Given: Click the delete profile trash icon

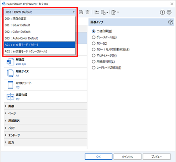Looking at the screenshot, I should 87,12.
